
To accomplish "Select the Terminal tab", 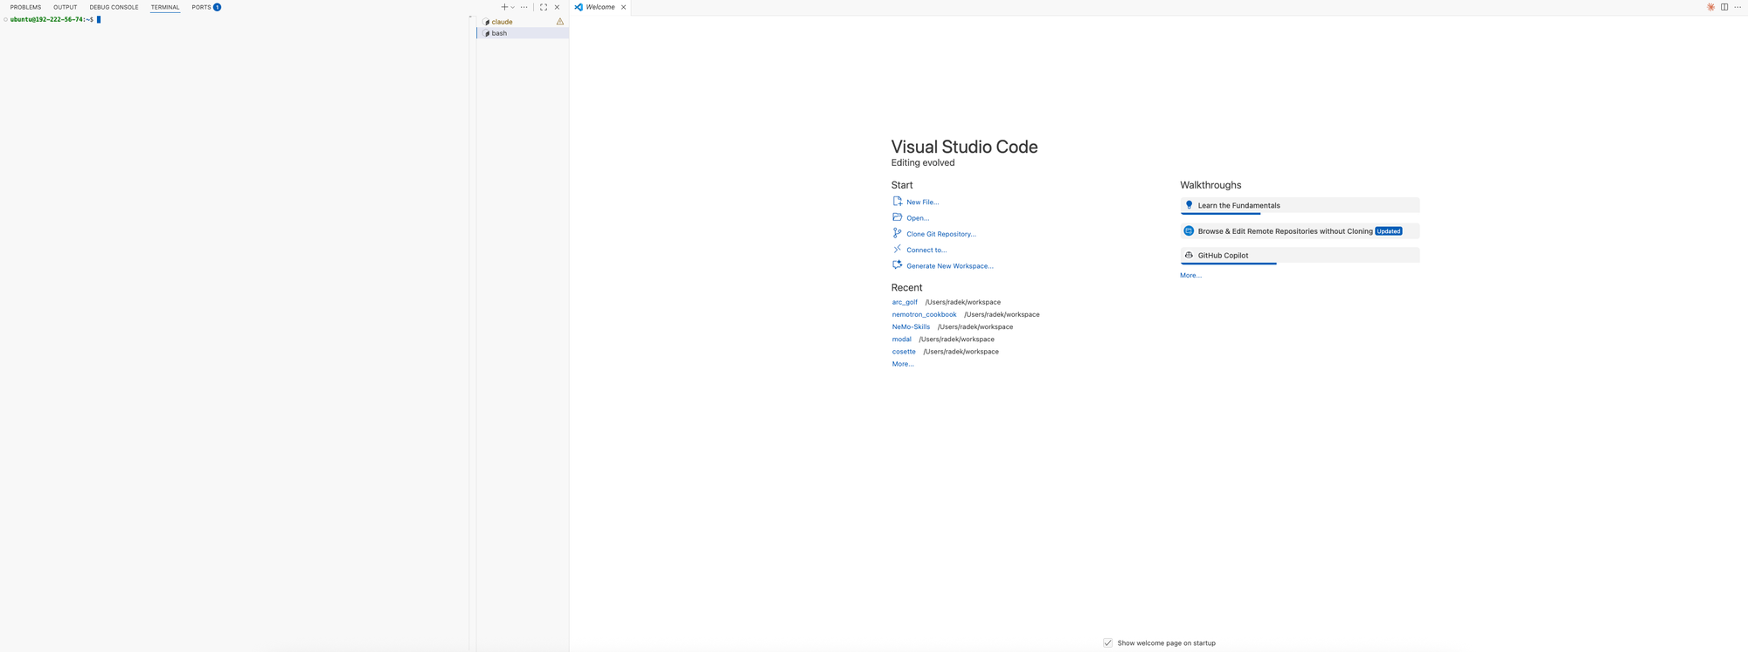I will [165, 7].
